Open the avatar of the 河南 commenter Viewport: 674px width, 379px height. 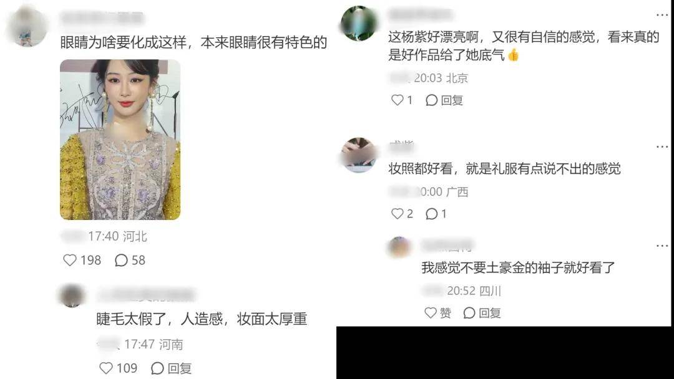click(72, 295)
